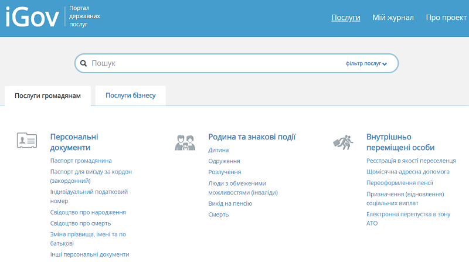Click the iGov logo
The height and width of the screenshot is (262, 469).
[x=32, y=17]
